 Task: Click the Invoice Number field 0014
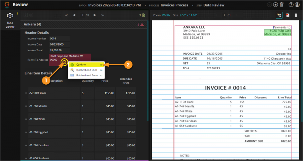(x=59, y=39)
